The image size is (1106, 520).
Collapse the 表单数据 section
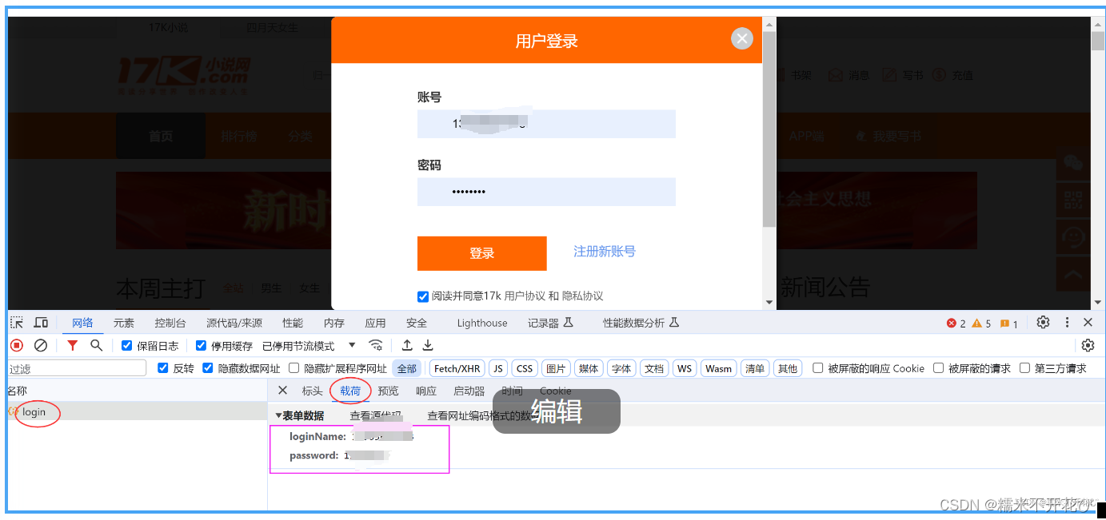pos(278,416)
